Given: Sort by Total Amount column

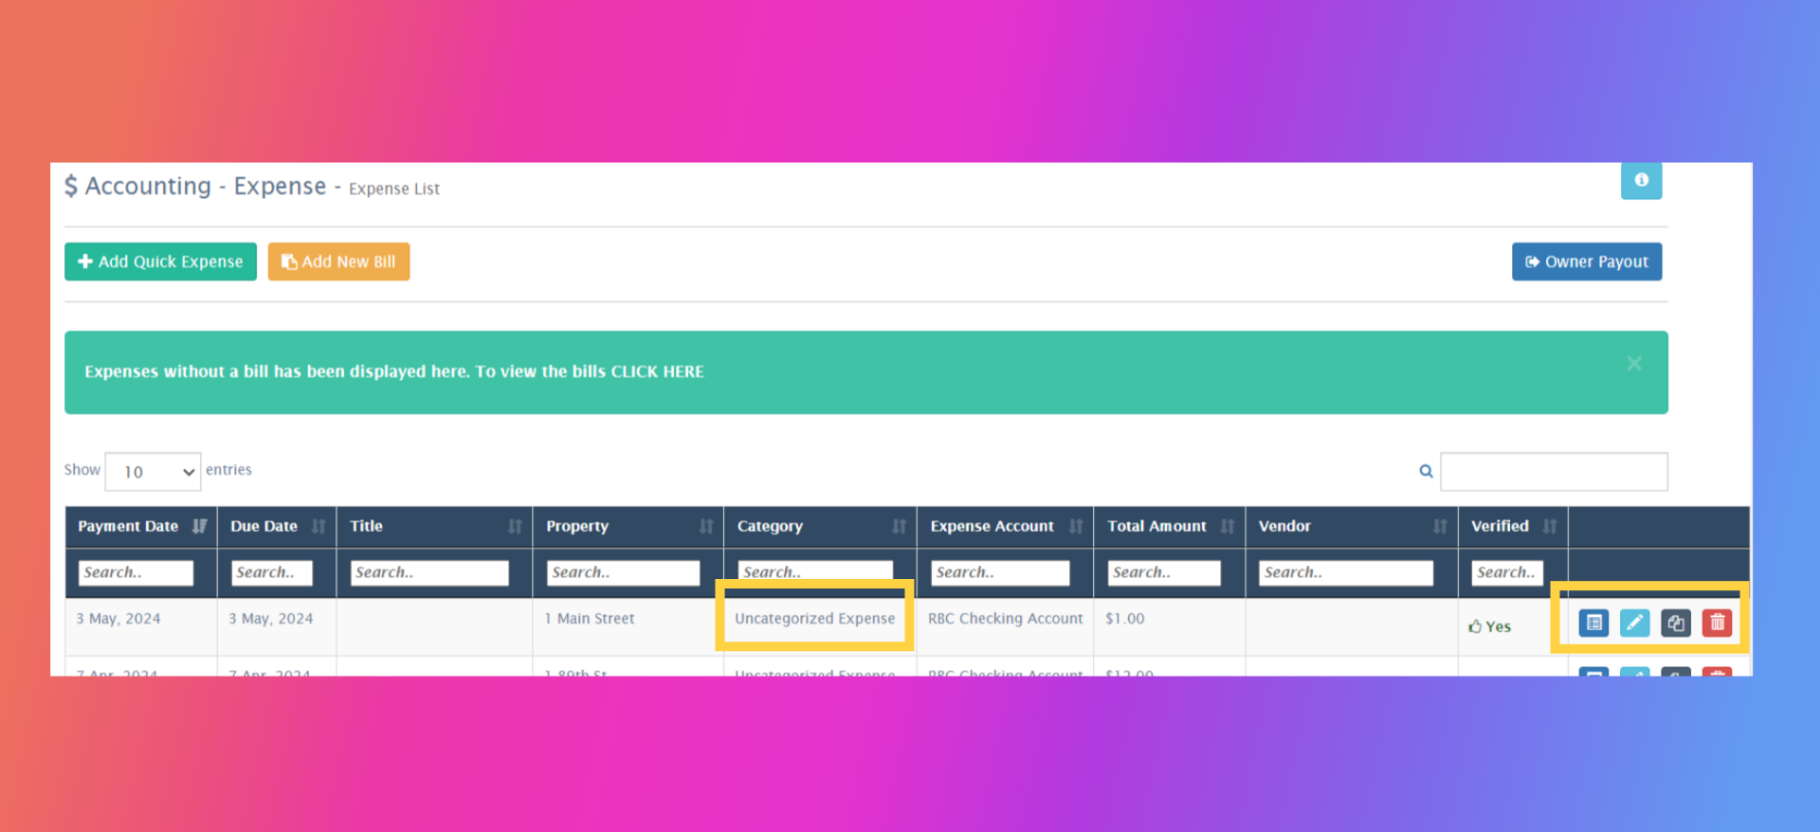Looking at the screenshot, I should click(1170, 526).
